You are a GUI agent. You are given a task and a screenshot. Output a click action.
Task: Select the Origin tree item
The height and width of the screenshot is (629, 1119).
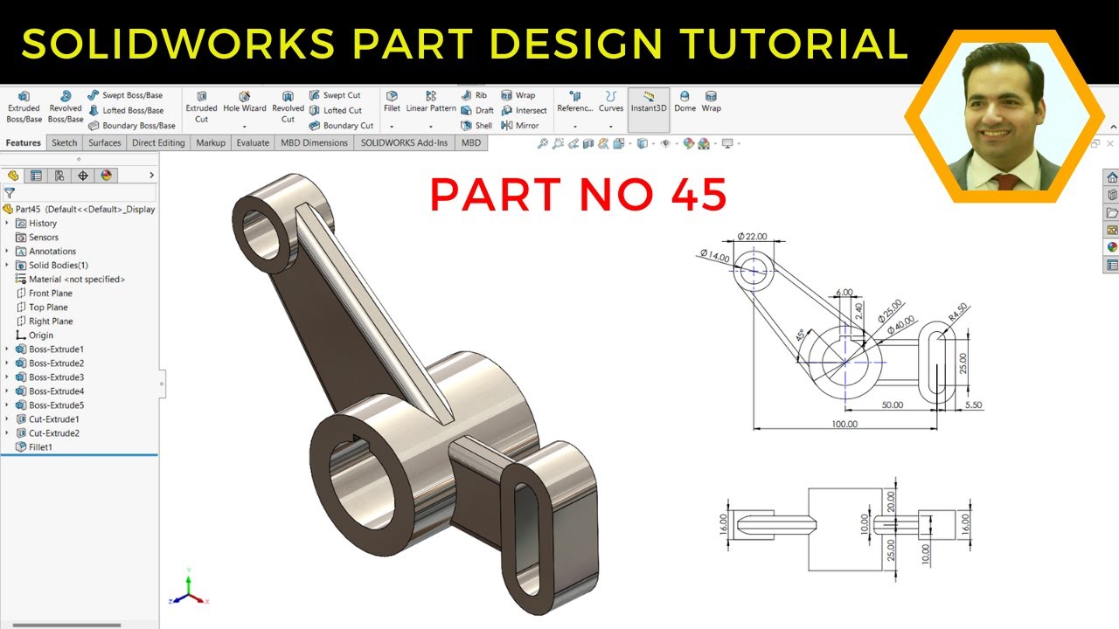click(x=34, y=335)
